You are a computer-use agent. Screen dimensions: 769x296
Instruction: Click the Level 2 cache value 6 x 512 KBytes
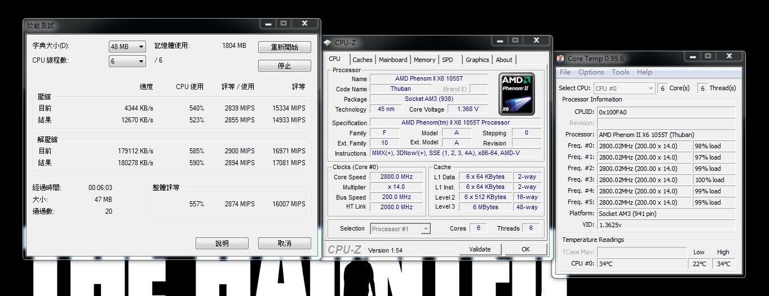(485, 197)
